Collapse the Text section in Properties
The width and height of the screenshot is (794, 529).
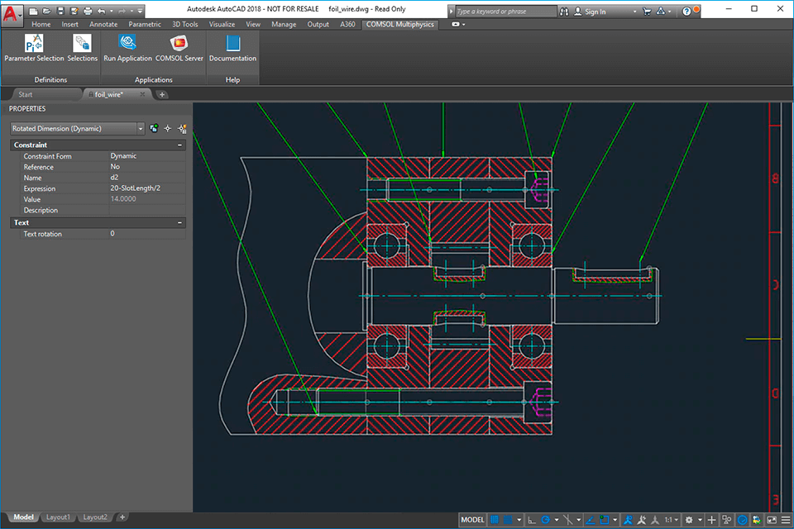180,222
